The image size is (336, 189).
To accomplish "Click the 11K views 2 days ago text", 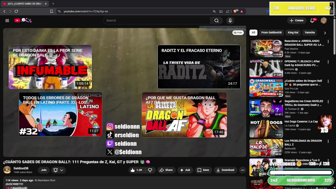I will 19,180.
